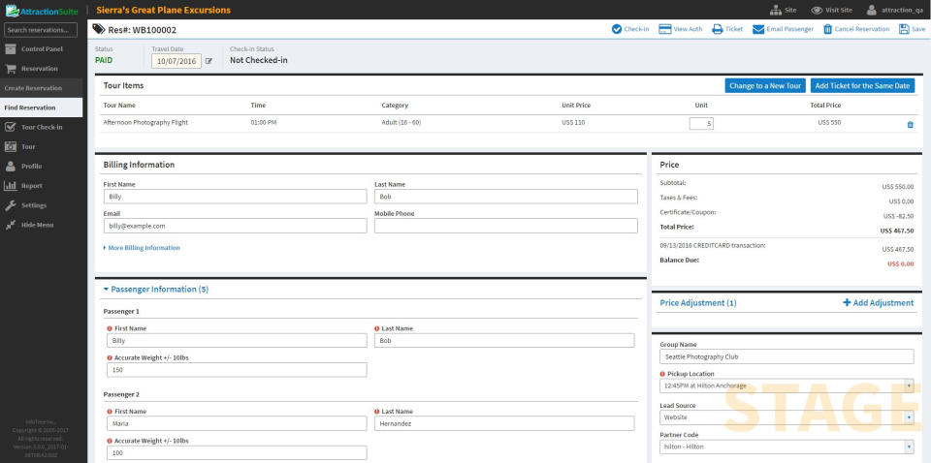Click the Not Checked-in status text
Screen dimensions: 931x463
(x=259, y=60)
